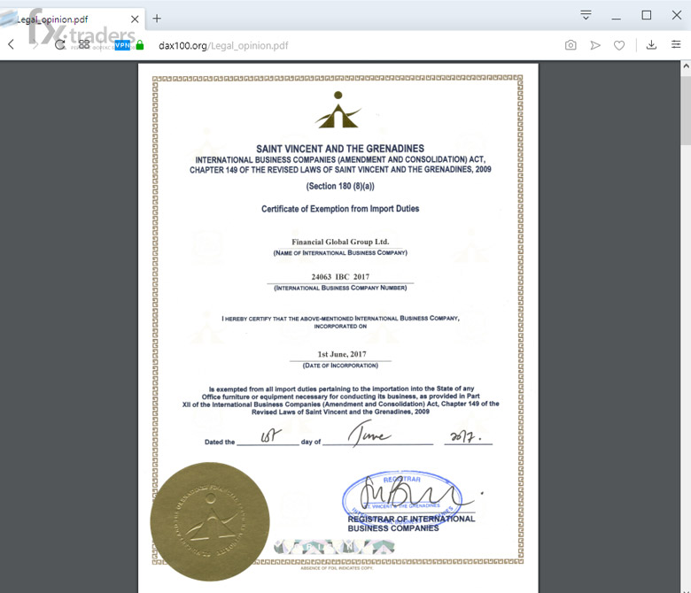Viewport: 691px width, 593px height.
Task: Click the scrollbar up arrow
Action: click(x=686, y=66)
